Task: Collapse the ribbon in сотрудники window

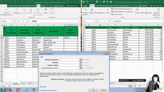Action: tap(79, 17)
